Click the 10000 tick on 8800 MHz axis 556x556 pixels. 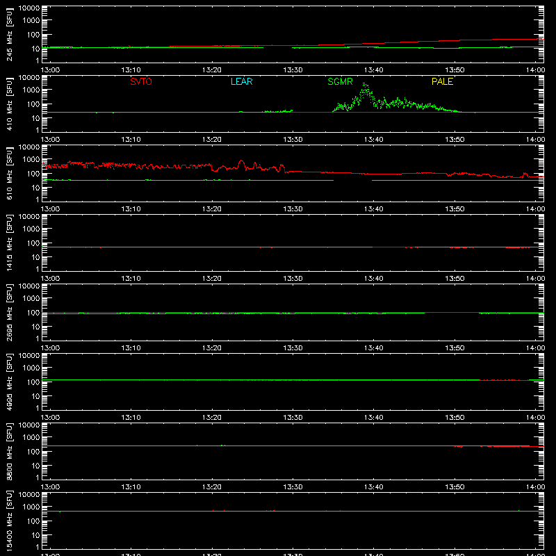[x=29, y=425]
